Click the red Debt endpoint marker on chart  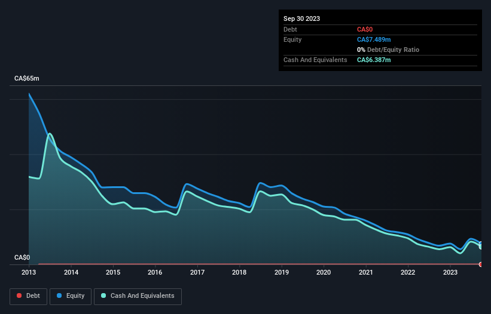pos(481,264)
